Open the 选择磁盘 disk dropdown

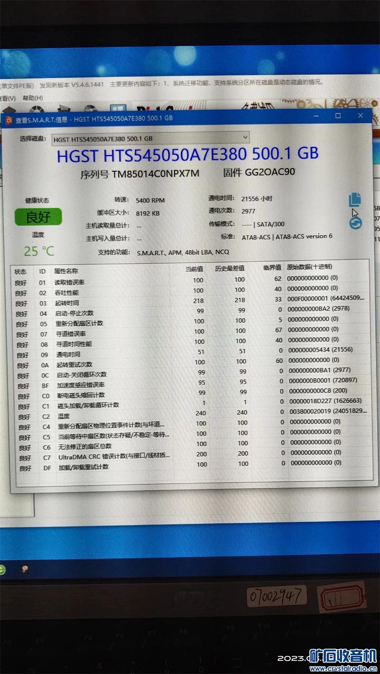click(150, 138)
